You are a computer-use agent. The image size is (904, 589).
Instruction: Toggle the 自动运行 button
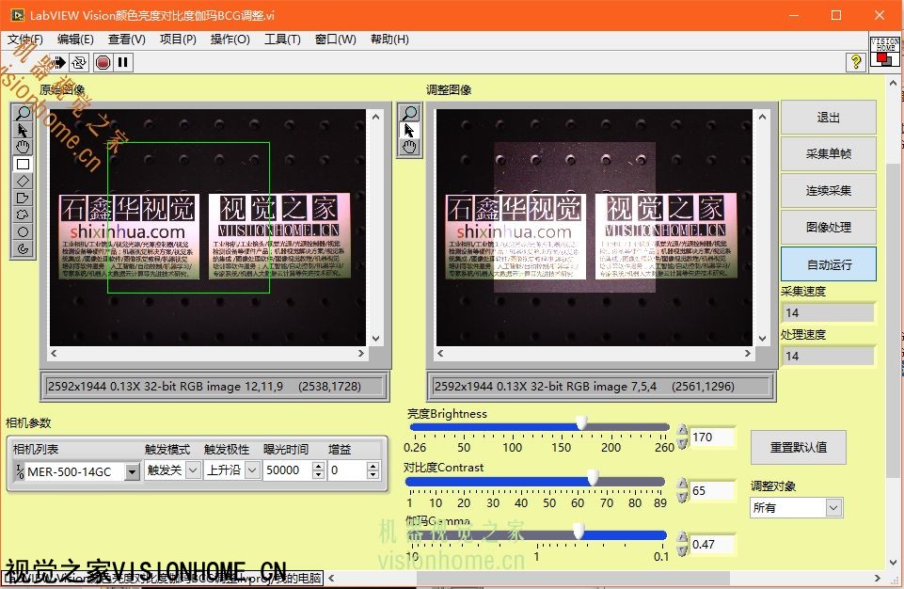click(828, 264)
